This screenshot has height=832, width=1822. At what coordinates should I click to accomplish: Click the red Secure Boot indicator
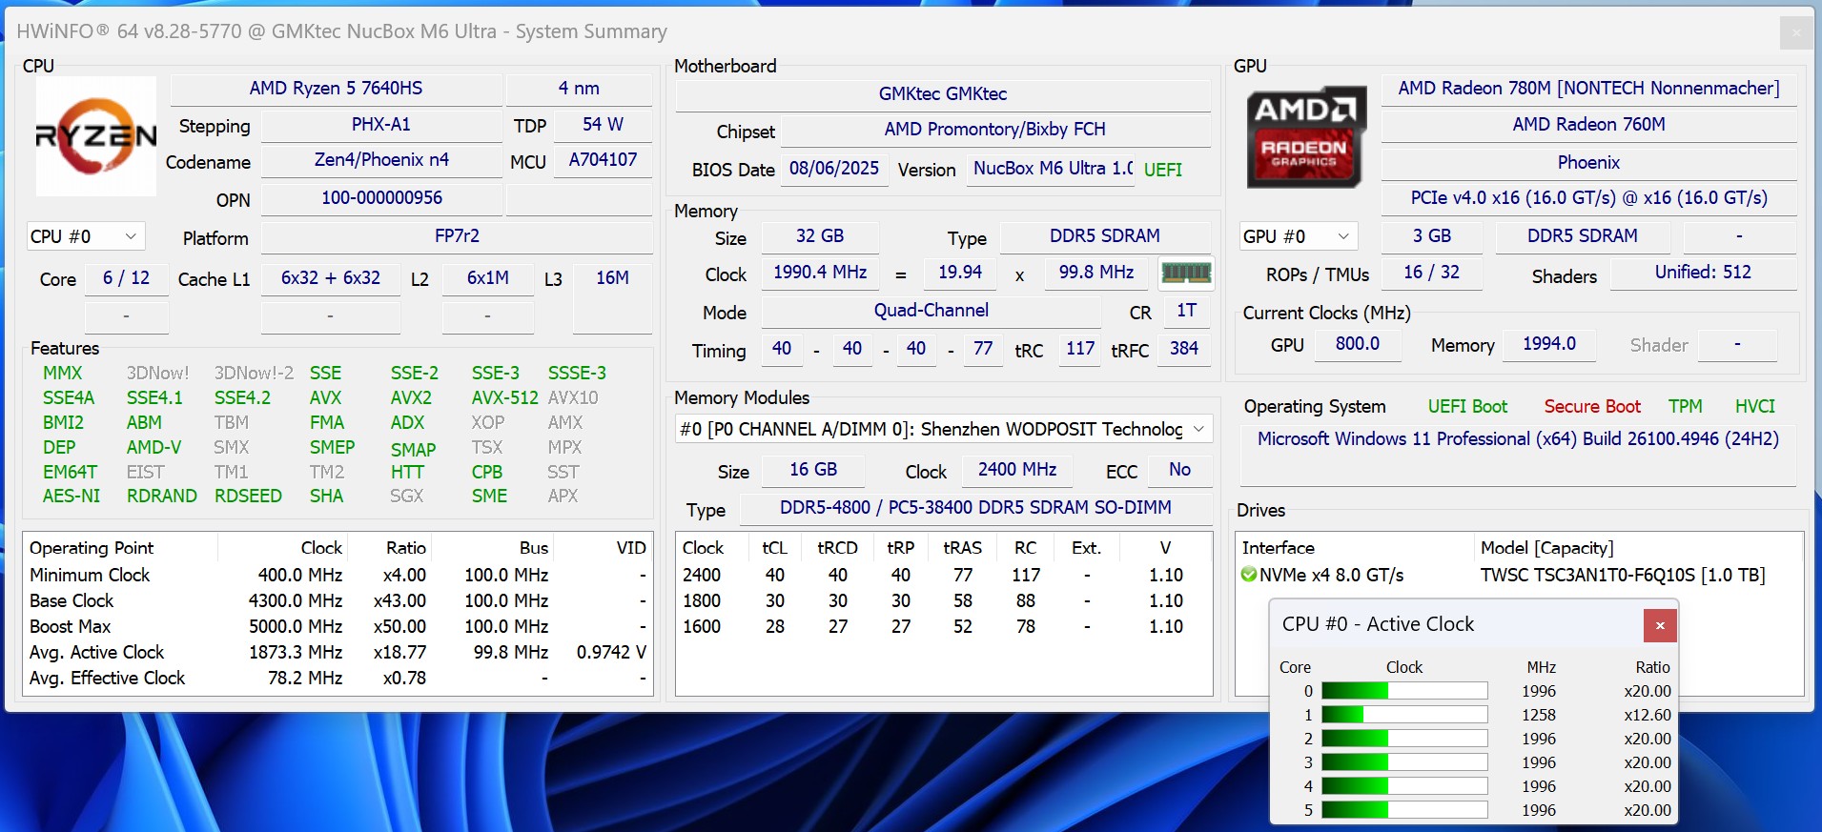[1591, 407]
